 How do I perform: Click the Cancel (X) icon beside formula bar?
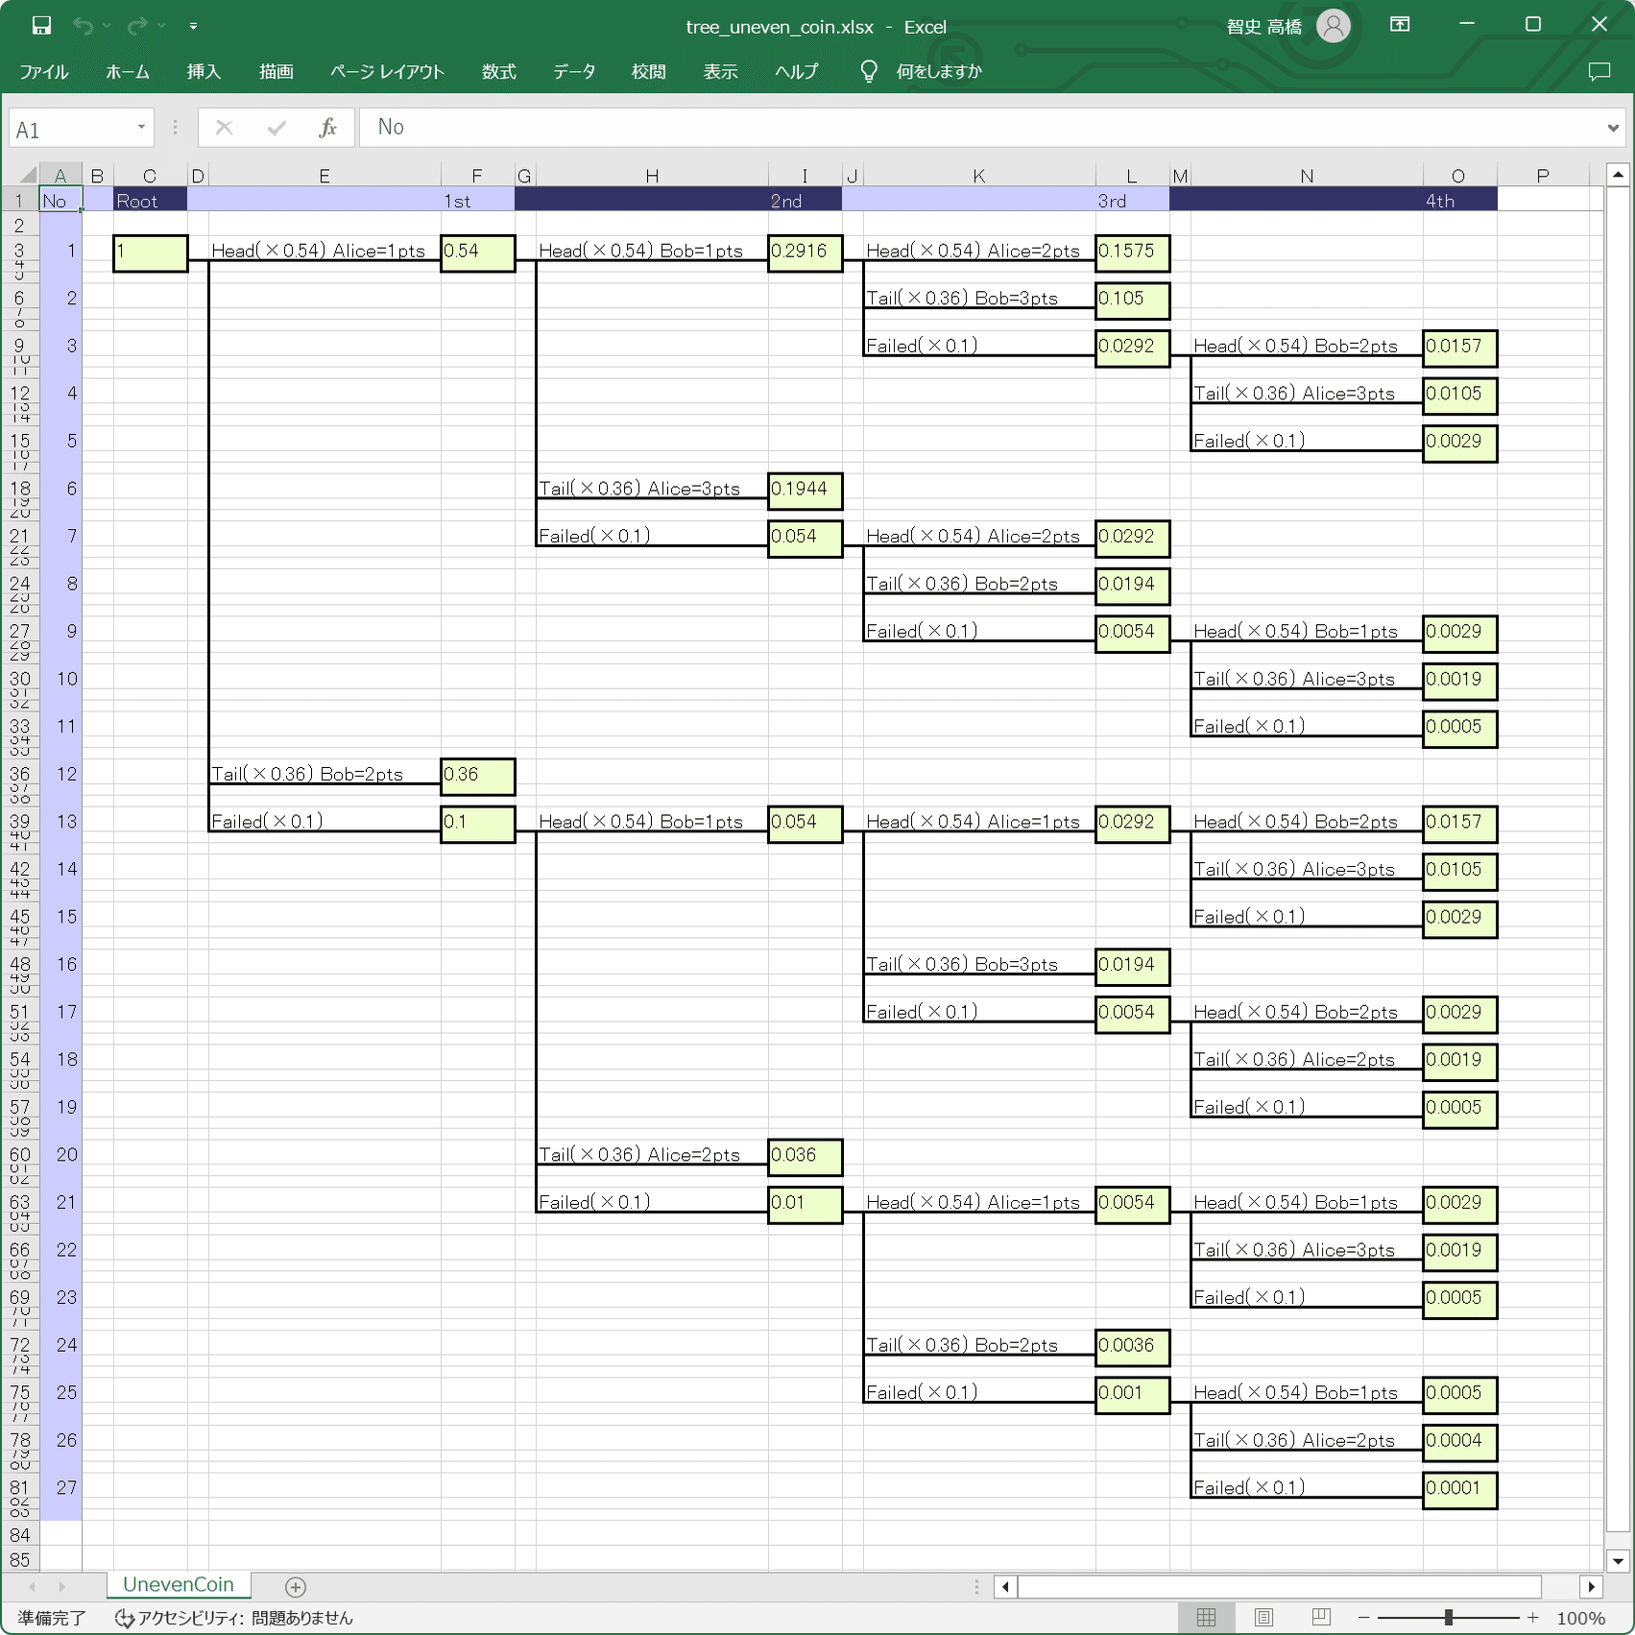point(223,127)
